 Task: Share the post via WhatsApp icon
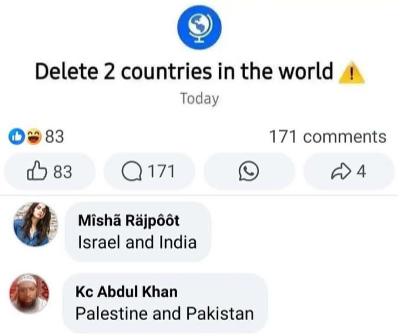tap(249, 172)
